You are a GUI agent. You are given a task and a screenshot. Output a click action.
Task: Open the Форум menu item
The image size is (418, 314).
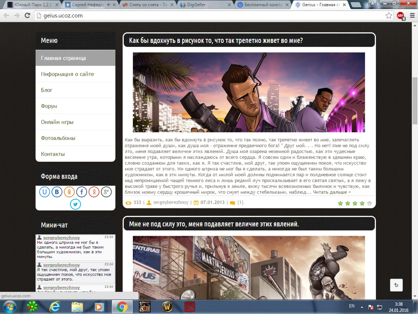pyautogui.click(x=75, y=106)
